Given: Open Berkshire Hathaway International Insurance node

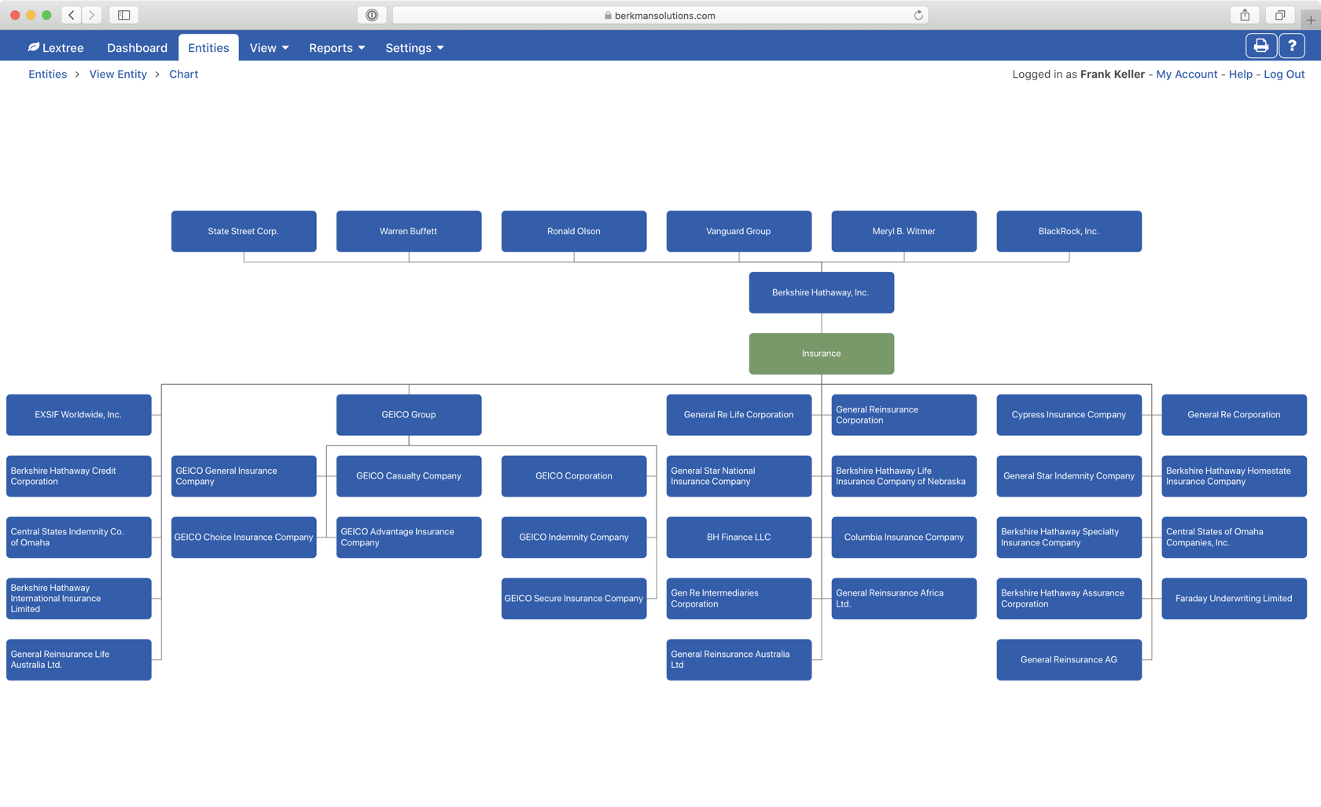Looking at the screenshot, I should pyautogui.click(x=79, y=599).
